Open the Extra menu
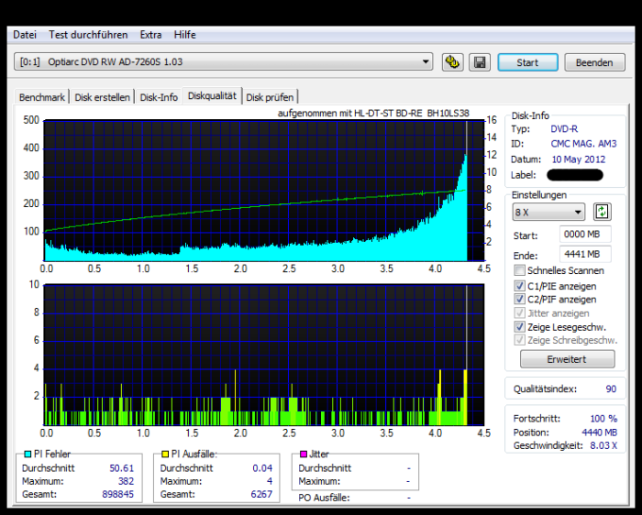The width and height of the screenshot is (642, 515). (x=150, y=35)
